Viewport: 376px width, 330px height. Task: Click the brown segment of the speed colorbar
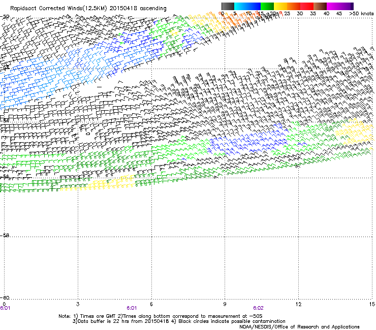click(x=320, y=6)
